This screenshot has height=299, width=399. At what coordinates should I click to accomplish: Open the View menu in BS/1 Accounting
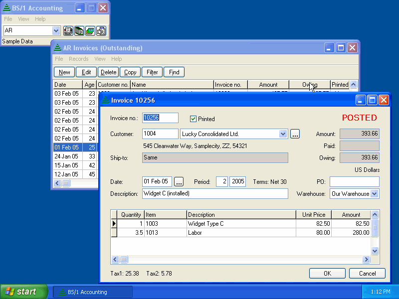(x=23, y=19)
